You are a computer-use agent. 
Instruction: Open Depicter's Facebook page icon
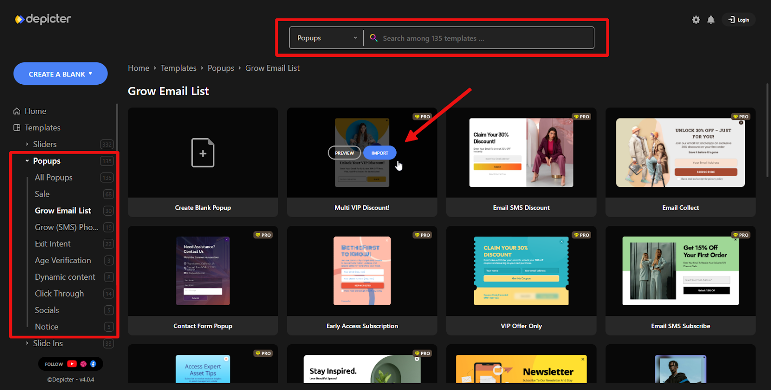click(x=93, y=364)
